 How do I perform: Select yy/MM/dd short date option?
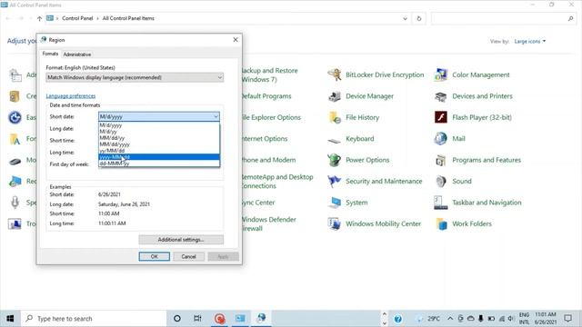point(159,151)
